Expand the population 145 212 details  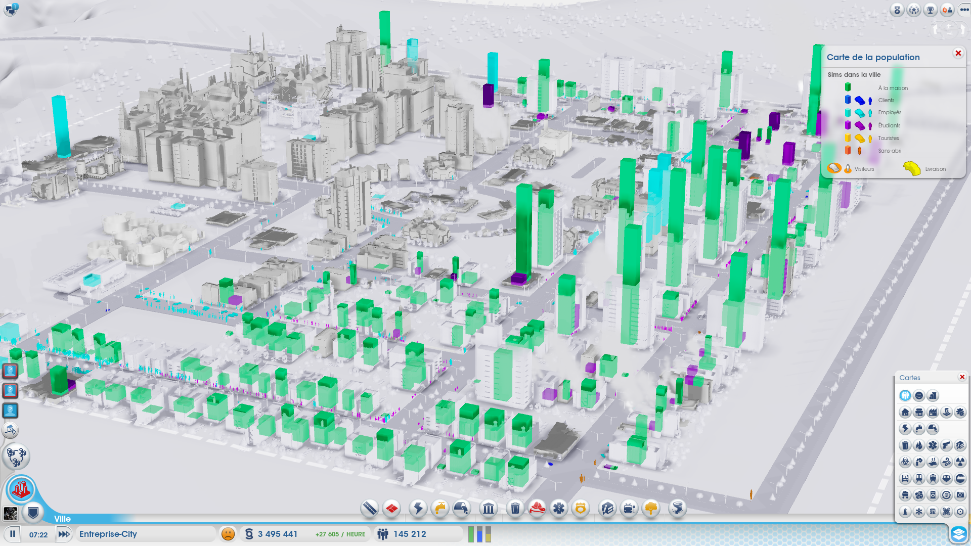click(x=409, y=534)
